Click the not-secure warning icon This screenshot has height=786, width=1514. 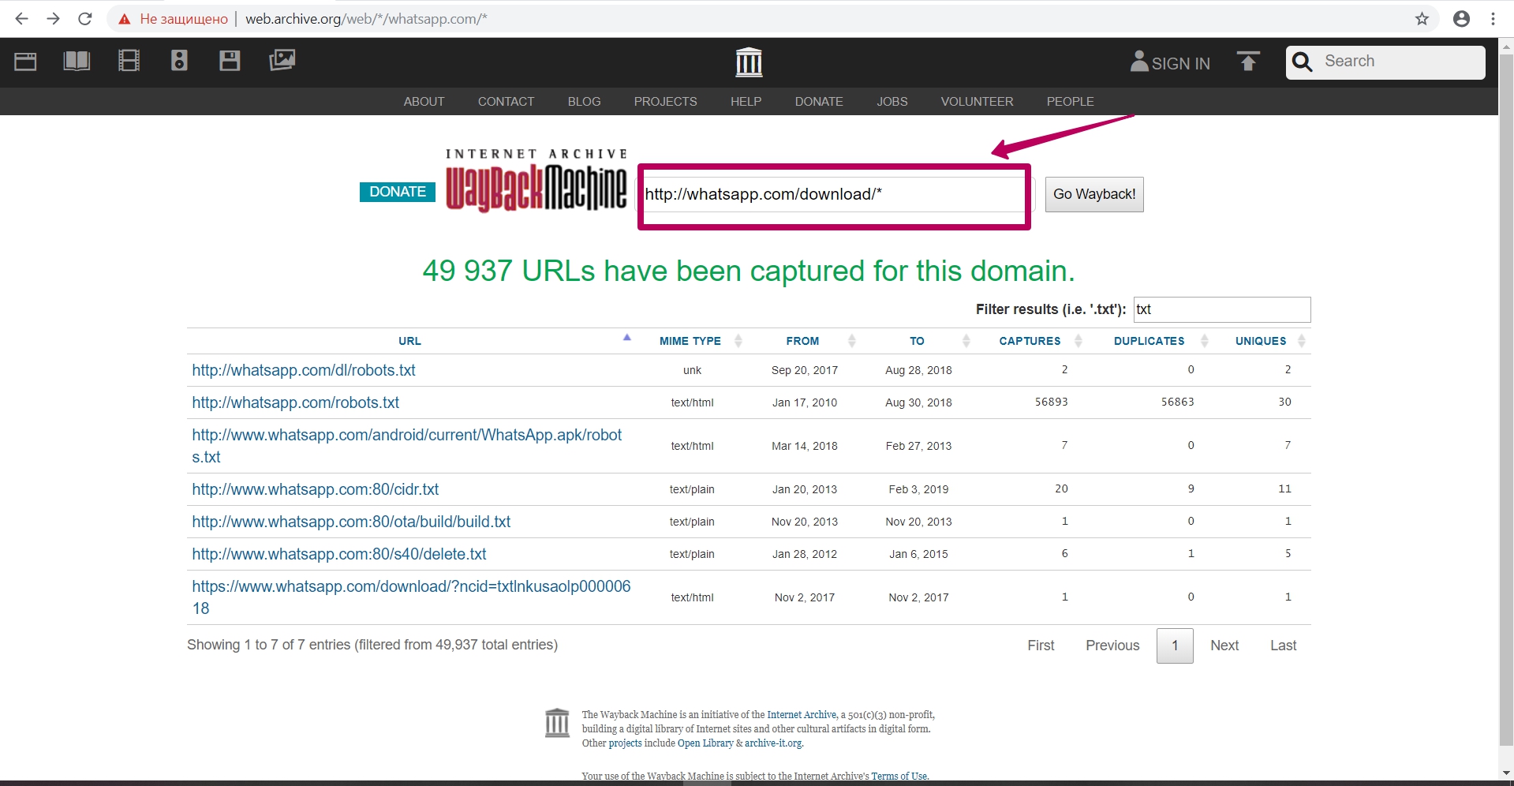coord(124,19)
